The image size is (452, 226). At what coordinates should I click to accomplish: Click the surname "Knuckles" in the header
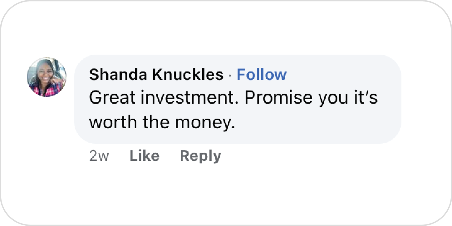(x=188, y=75)
